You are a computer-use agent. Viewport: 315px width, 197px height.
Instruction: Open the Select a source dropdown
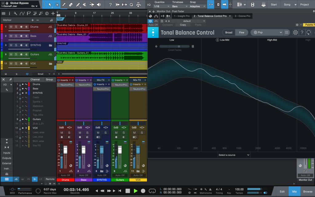(x=234, y=155)
